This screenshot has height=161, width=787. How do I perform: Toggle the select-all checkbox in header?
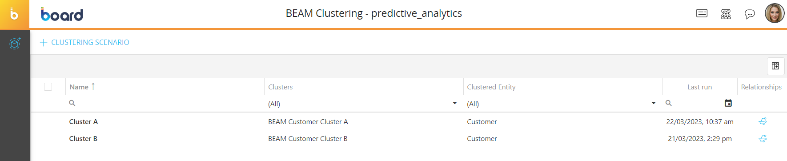click(48, 87)
